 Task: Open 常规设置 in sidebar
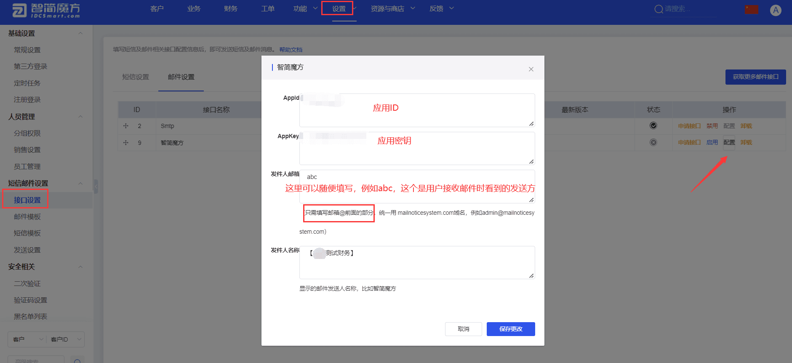(27, 50)
